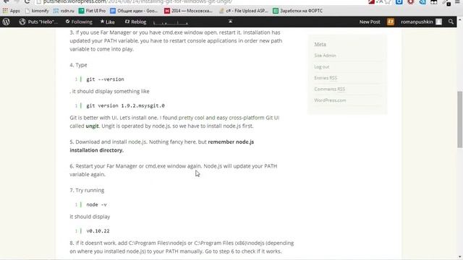Image resolution: width=463 pixels, height=260 pixels.
Task: Open the romanpushkin account menu
Action: (x=417, y=22)
